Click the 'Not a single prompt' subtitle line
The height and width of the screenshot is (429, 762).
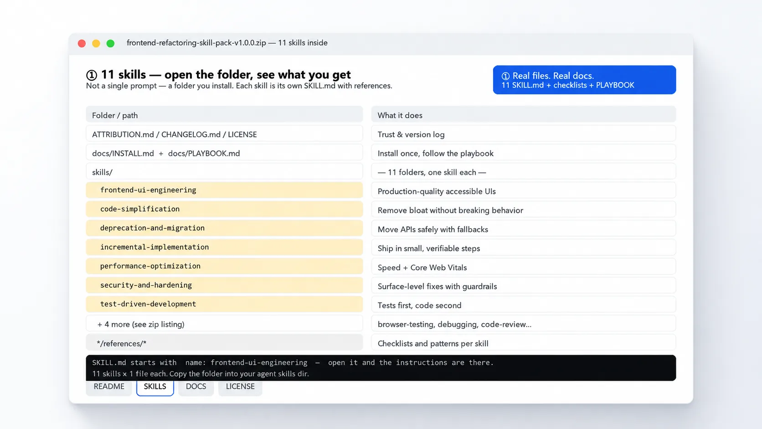coord(239,86)
